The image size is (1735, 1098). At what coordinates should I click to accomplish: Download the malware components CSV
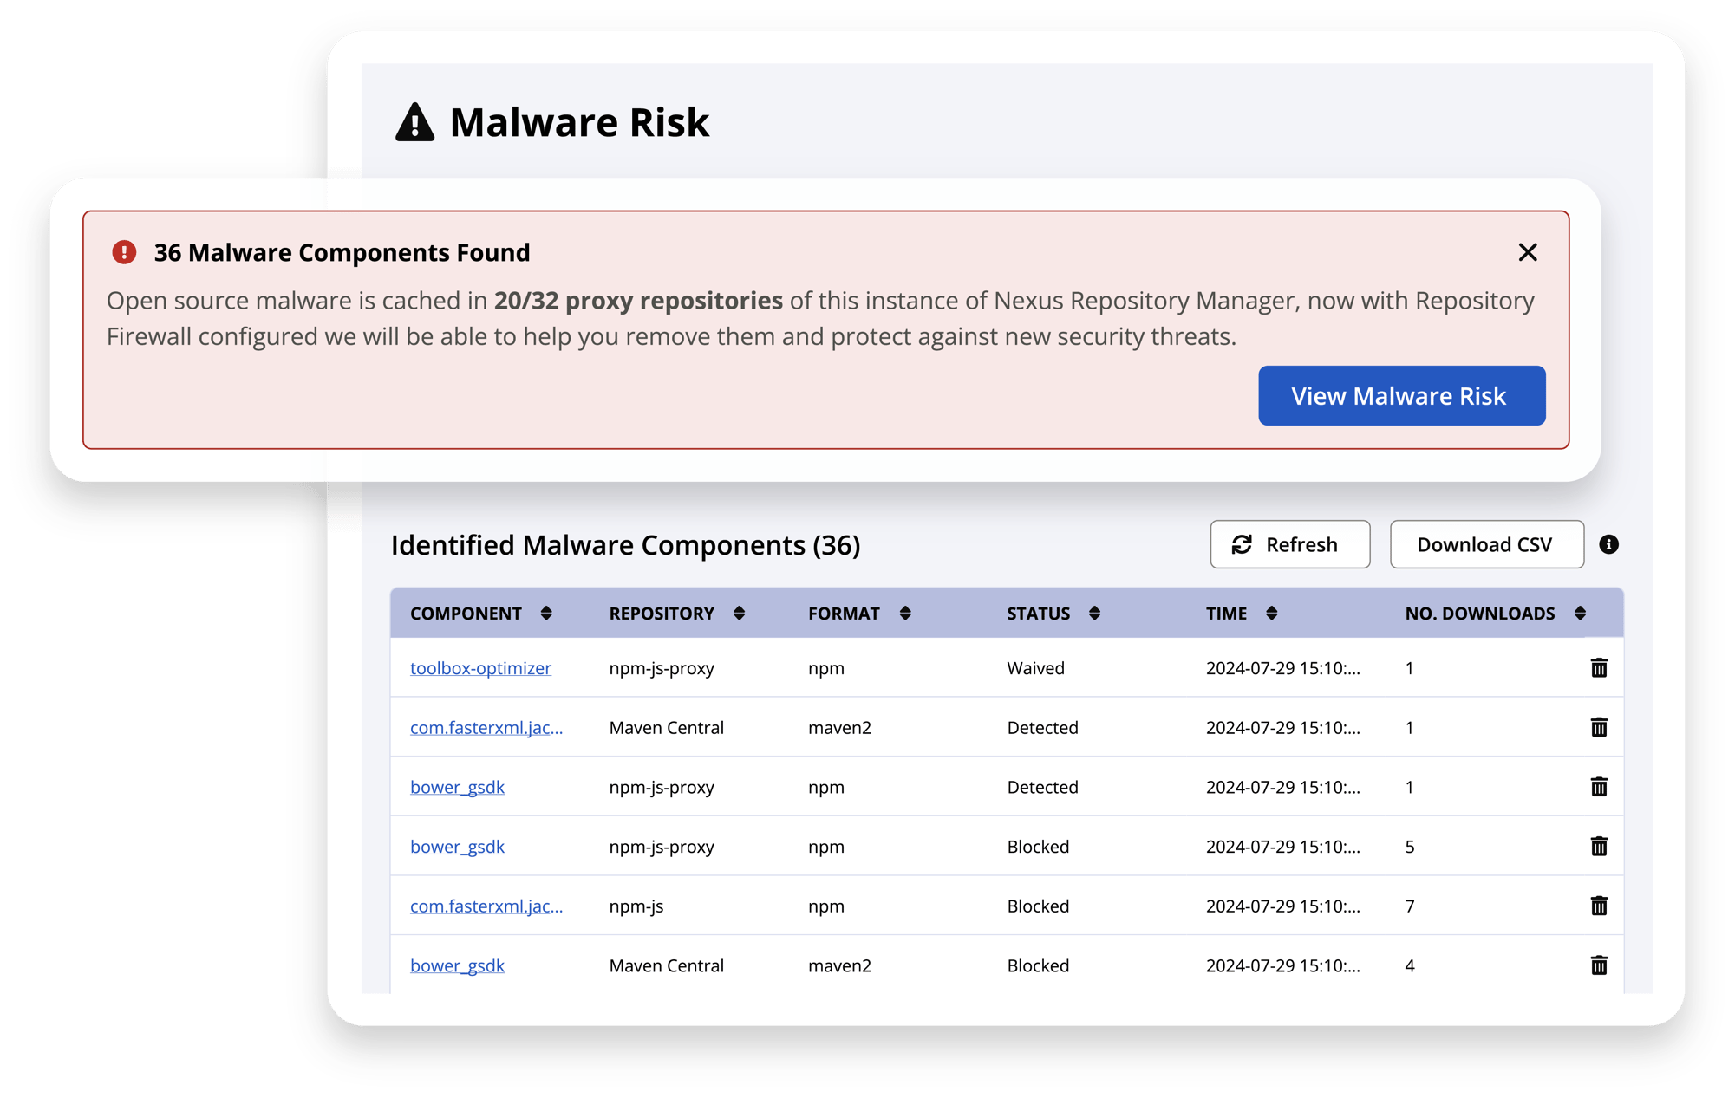(1486, 544)
